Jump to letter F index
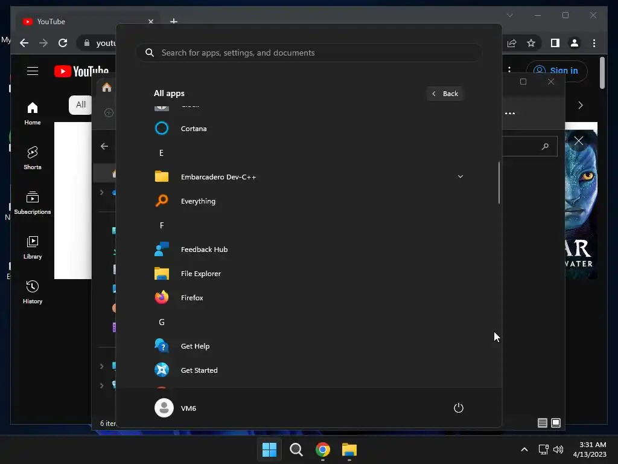The height and width of the screenshot is (464, 618). coord(162,225)
